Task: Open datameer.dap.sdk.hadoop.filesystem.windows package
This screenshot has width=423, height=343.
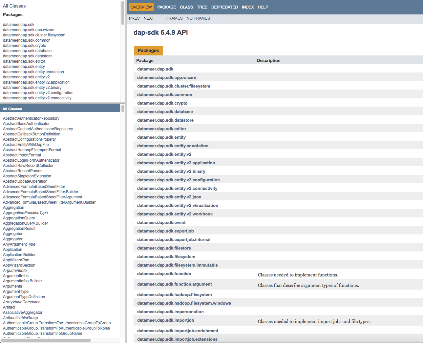Action: point(184,303)
